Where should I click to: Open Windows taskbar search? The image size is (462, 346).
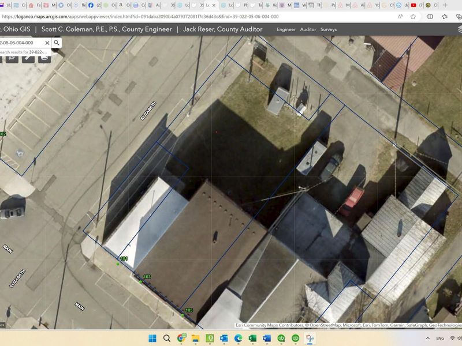(x=167, y=339)
